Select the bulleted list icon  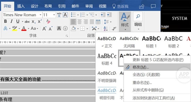pos(73,15)
